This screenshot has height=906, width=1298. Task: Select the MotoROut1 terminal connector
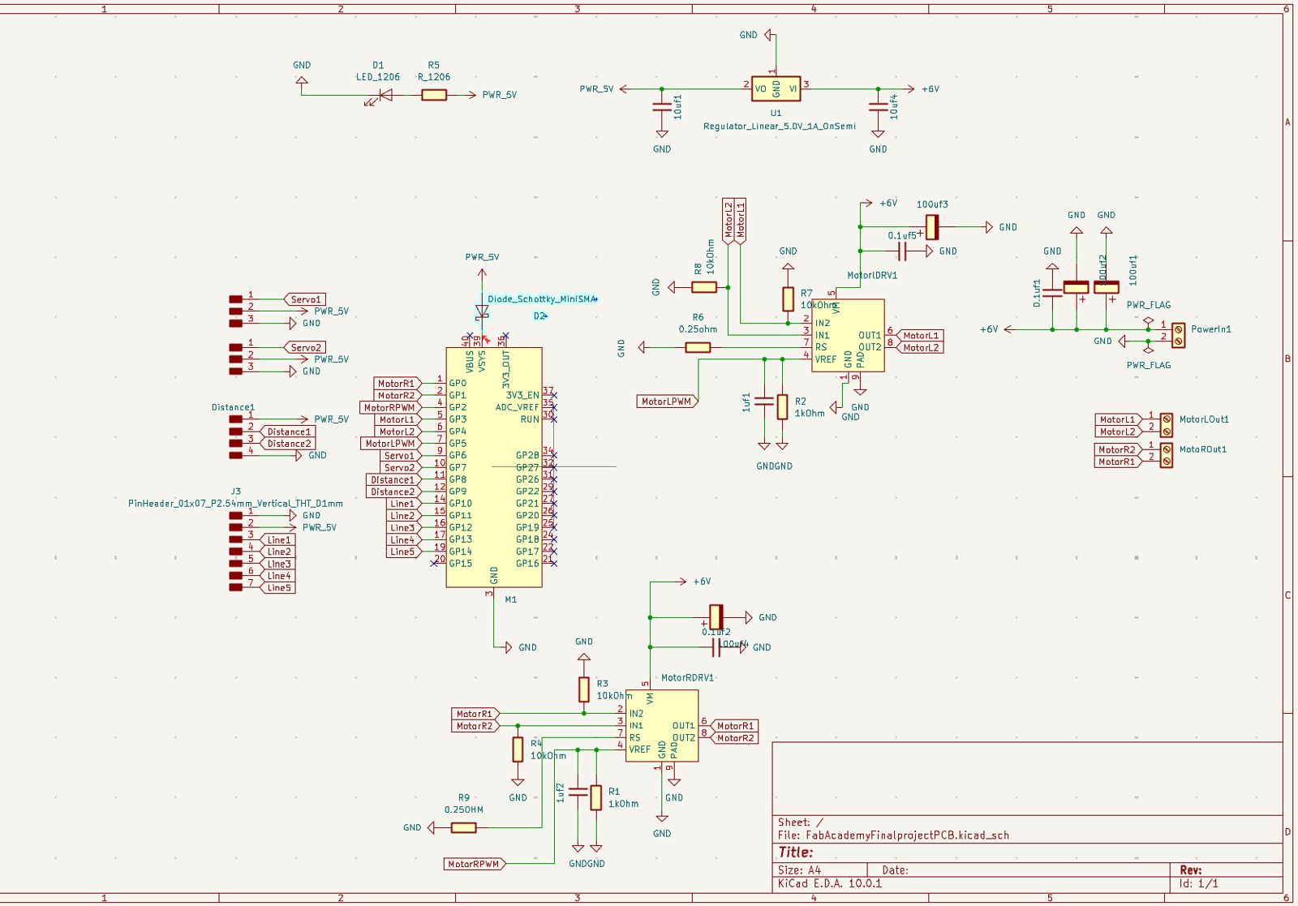tap(1167, 455)
